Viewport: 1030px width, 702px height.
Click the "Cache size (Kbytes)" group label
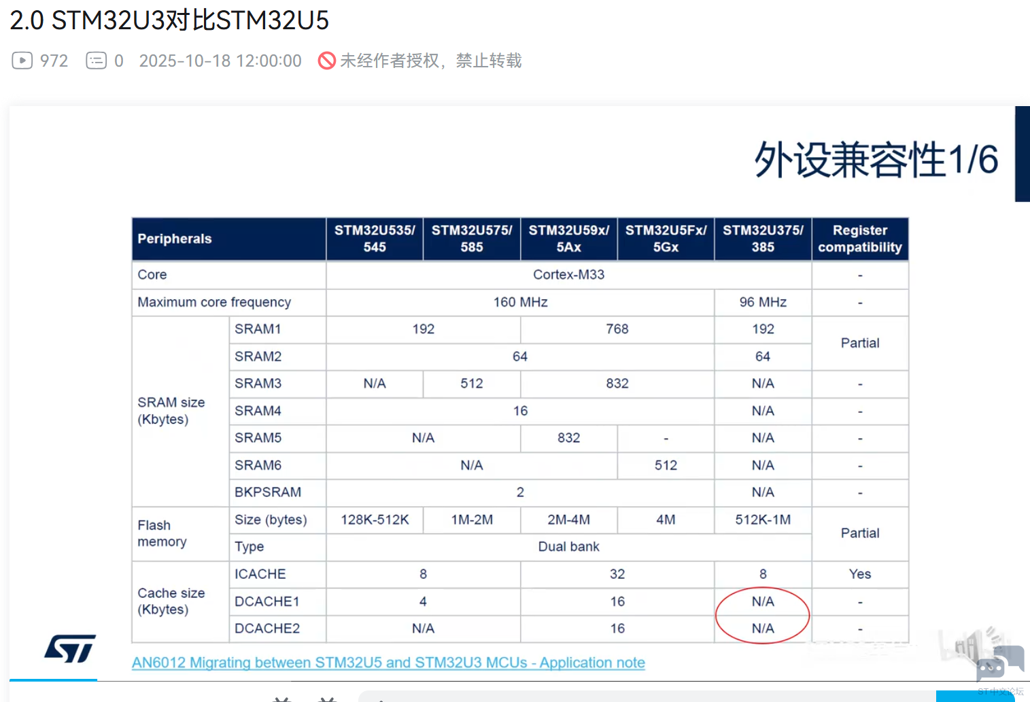pos(171,601)
